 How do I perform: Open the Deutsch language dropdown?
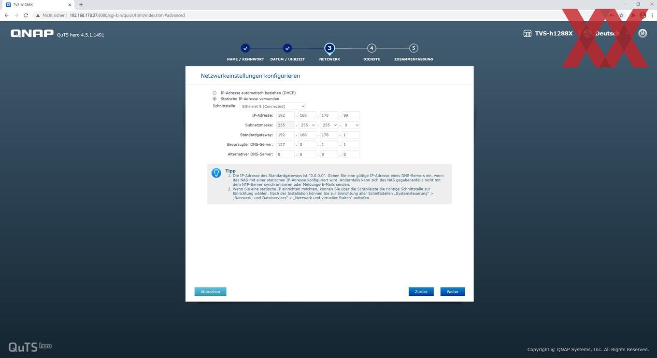pos(612,33)
